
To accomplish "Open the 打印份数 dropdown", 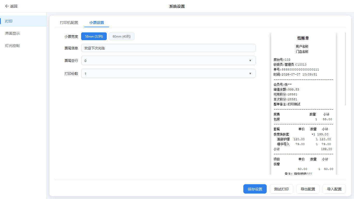I will pos(168,73).
